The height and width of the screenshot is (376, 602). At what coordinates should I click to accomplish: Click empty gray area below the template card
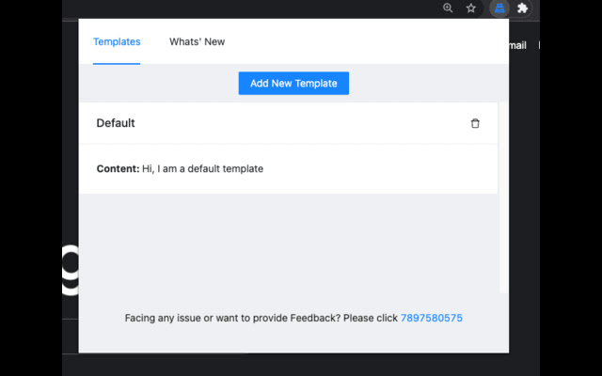pos(282,244)
